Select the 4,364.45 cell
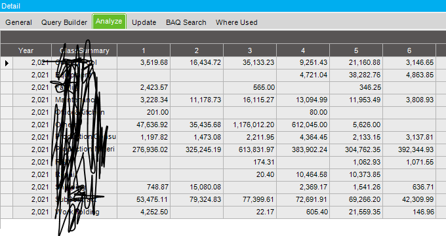The image size is (446, 236). pos(303,137)
